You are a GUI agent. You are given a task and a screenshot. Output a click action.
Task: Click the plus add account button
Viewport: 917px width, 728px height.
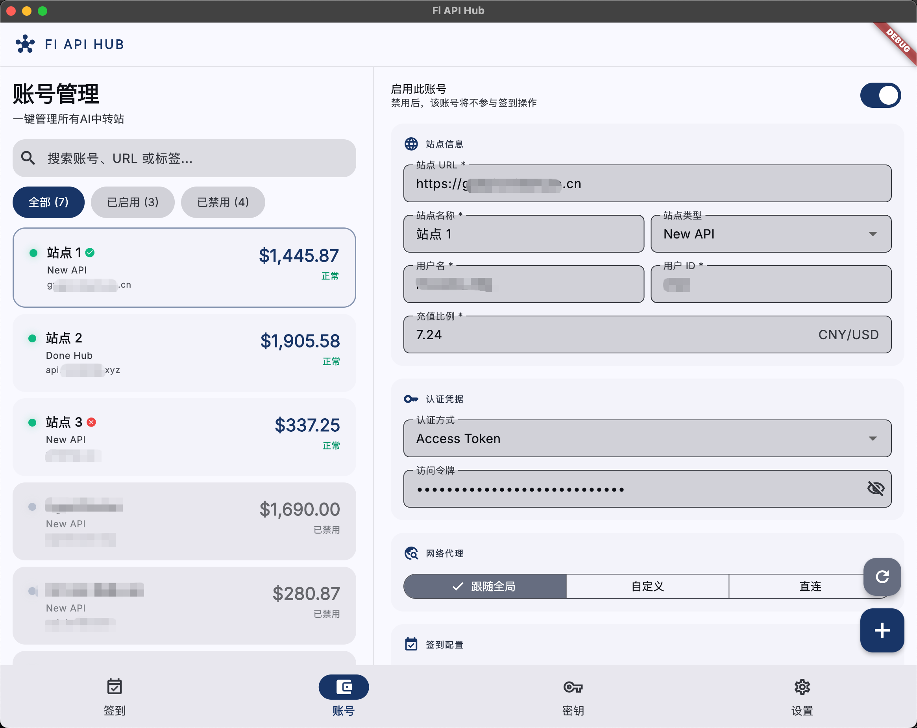pyautogui.click(x=882, y=630)
